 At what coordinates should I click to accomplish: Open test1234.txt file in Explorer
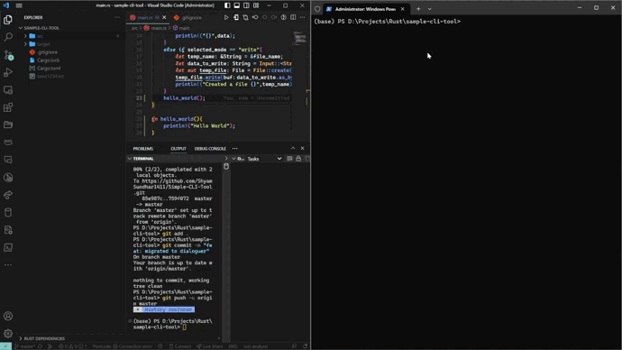50,76
